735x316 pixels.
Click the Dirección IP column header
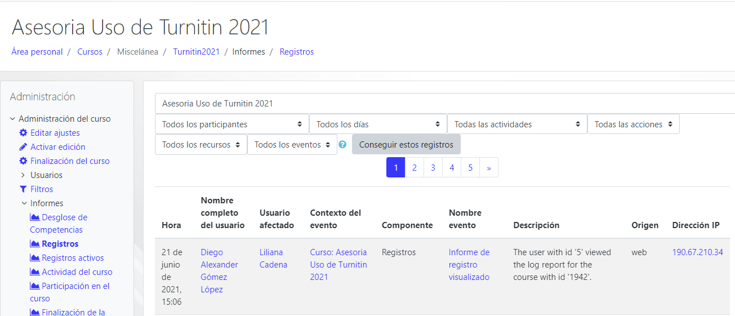coord(696,225)
